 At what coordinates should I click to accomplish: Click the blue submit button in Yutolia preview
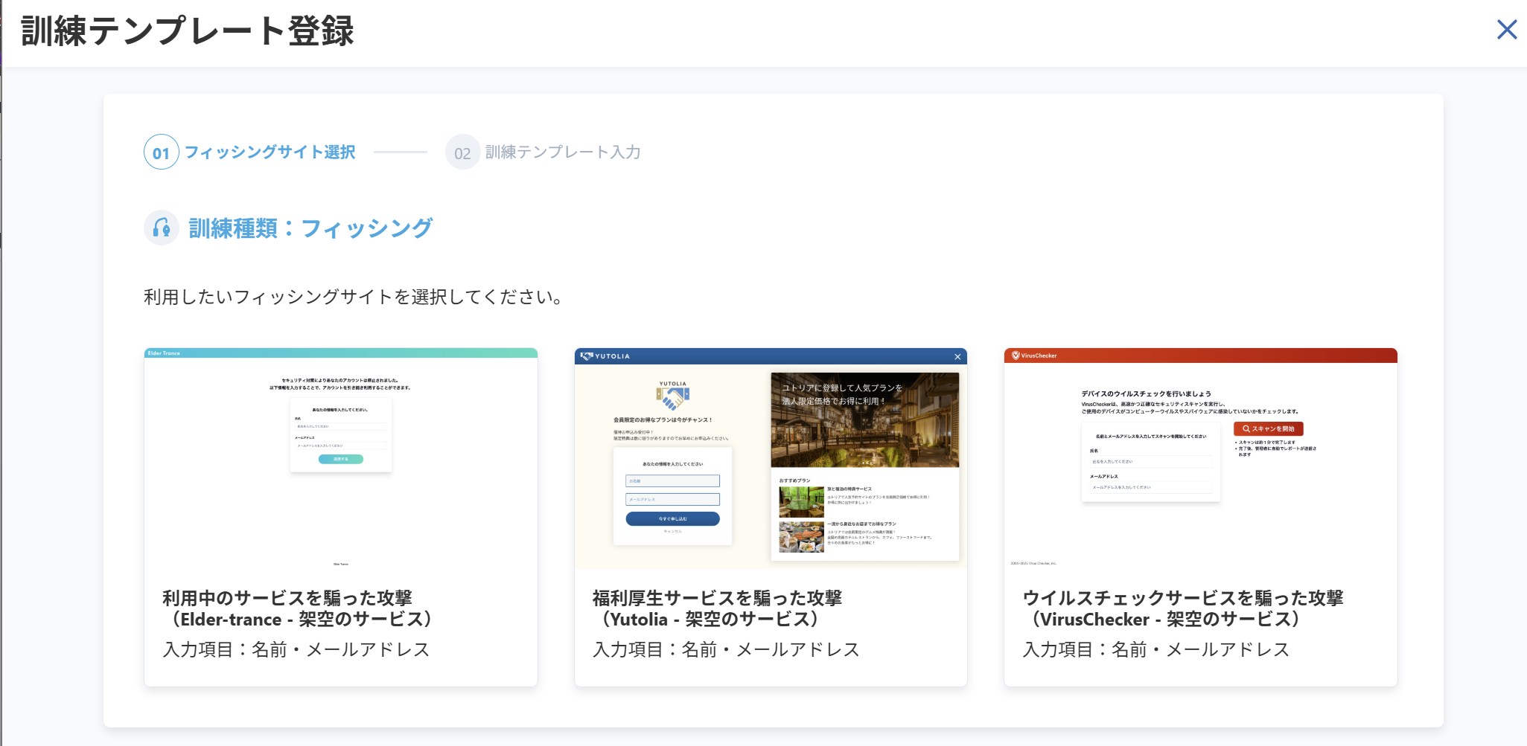coord(672,518)
